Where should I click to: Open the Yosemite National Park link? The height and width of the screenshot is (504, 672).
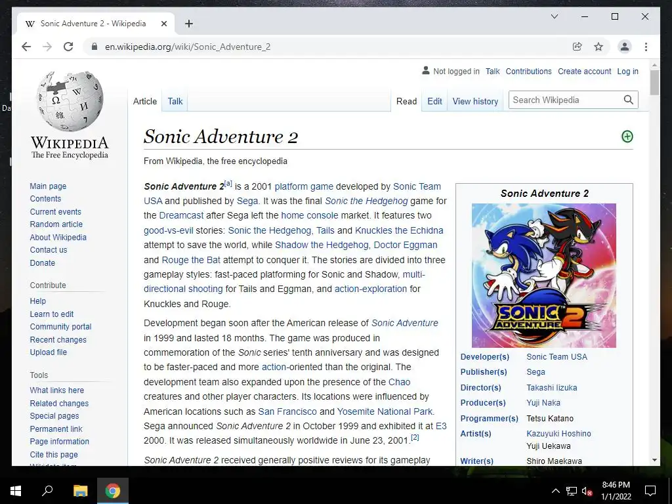[x=385, y=411]
